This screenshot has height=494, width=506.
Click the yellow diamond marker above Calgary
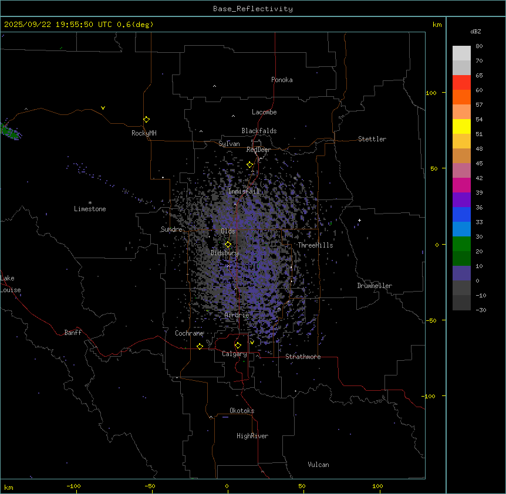238,346
